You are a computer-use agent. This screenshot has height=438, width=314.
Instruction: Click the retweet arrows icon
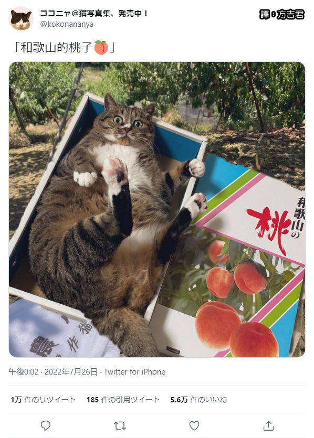(120, 426)
